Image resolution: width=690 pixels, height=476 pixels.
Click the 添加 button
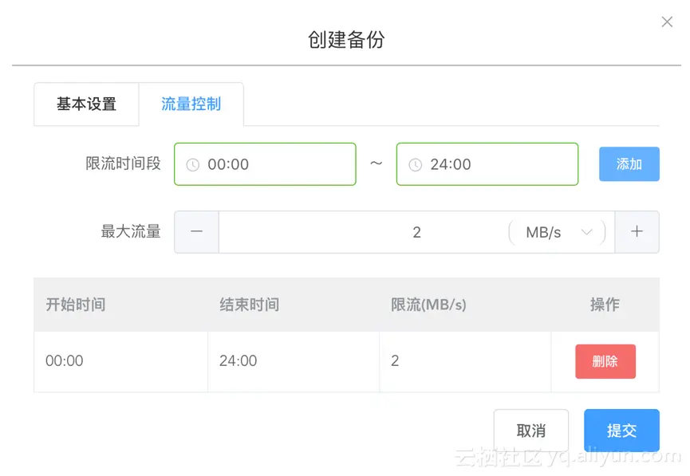click(x=629, y=164)
